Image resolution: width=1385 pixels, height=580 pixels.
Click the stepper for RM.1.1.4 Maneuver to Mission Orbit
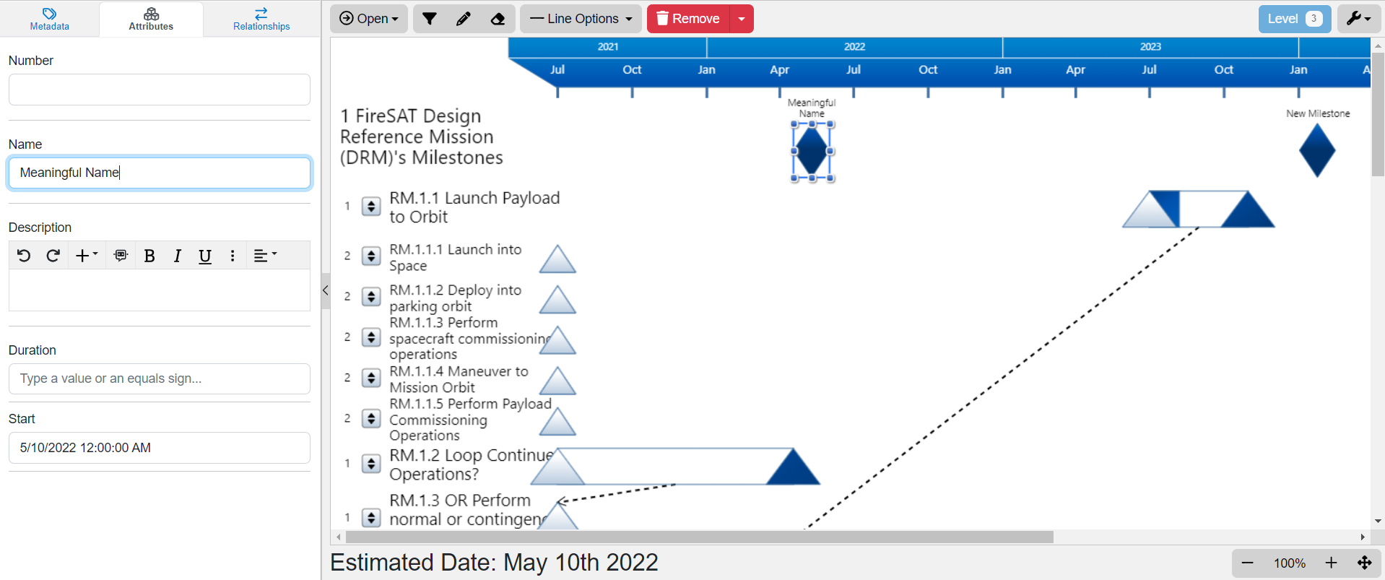pos(371,378)
